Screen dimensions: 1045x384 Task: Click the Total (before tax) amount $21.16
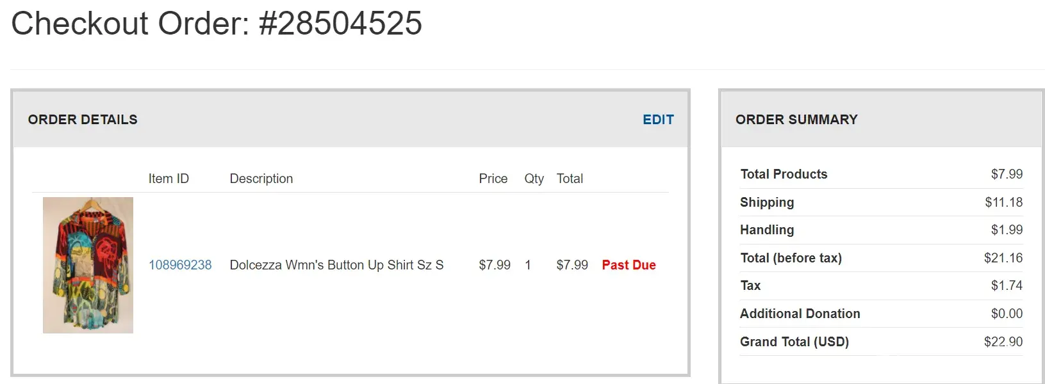click(1003, 258)
